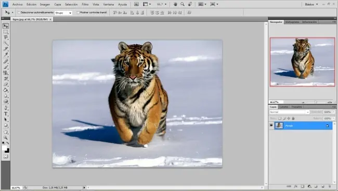Switch to the Histograma tab
This screenshot has width=338, height=191.
[292, 22]
